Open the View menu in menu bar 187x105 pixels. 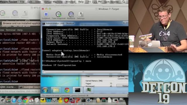(x=38, y=2)
